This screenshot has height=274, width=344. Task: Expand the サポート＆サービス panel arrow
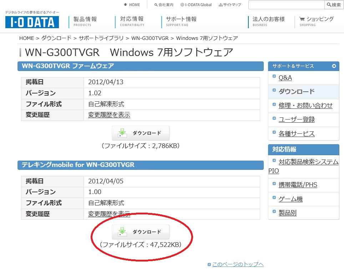pyautogui.click(x=333, y=66)
